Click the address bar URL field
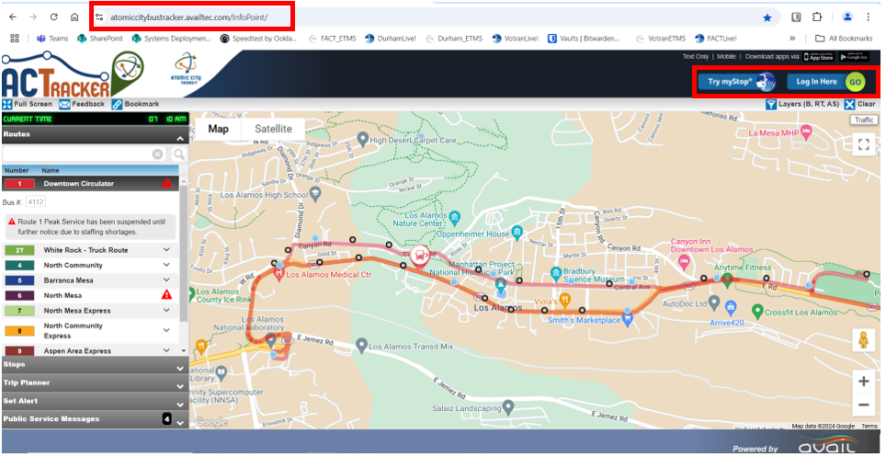The height and width of the screenshot is (457, 886). (x=429, y=17)
